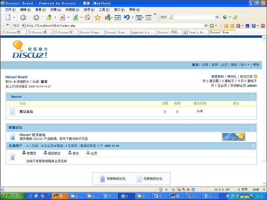Collapse the Discuz! category section
267x200 pixels.
pos(253,96)
